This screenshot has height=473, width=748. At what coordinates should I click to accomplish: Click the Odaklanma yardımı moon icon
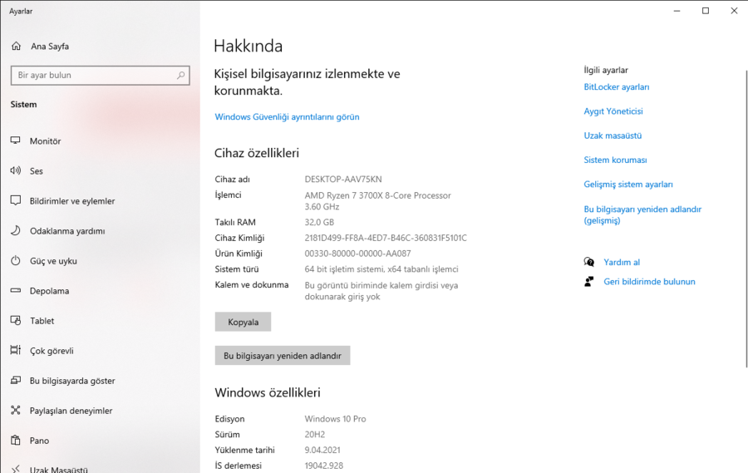tap(15, 231)
